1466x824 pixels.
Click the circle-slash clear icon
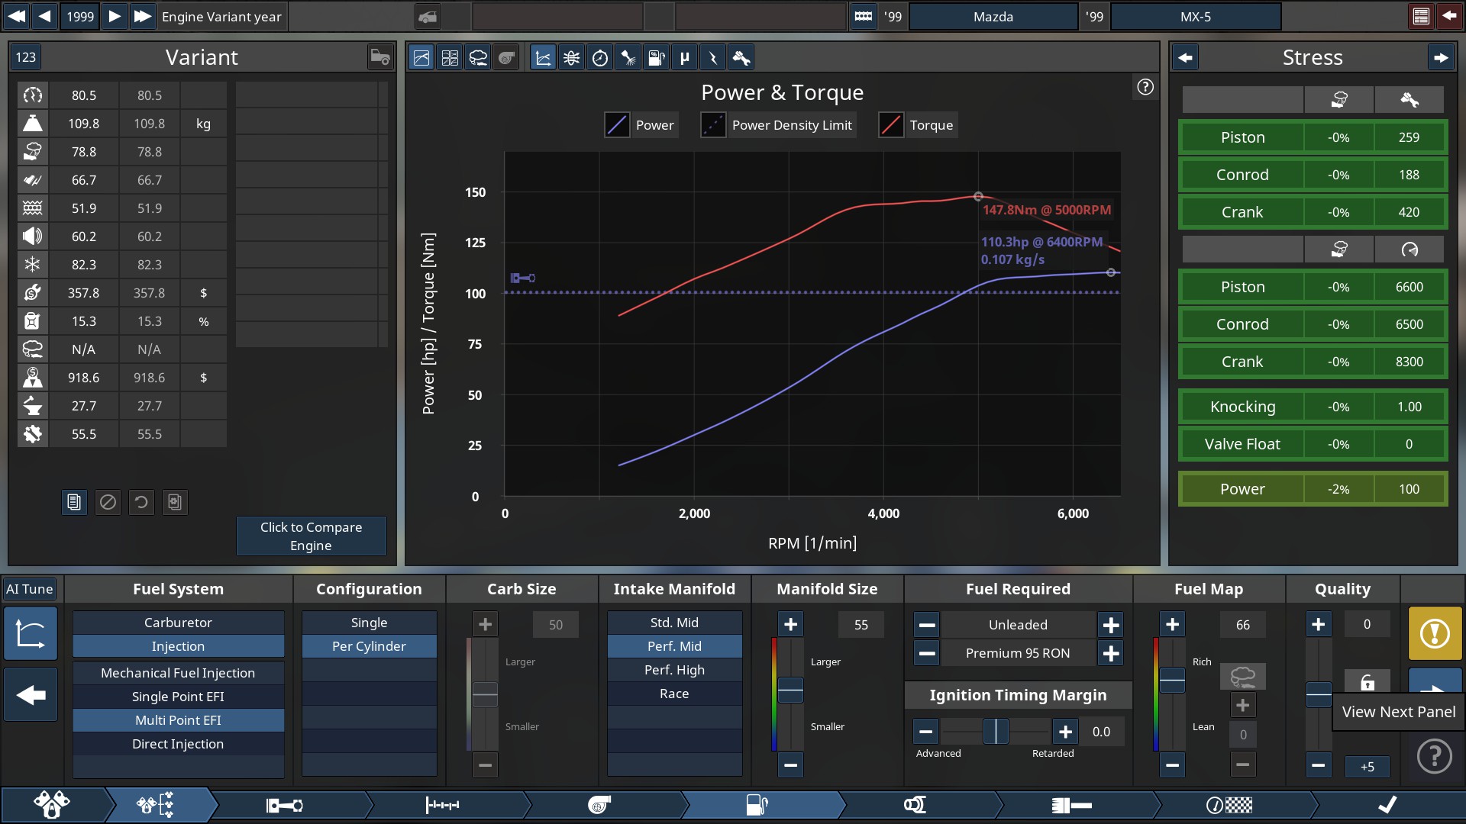pyautogui.click(x=108, y=502)
